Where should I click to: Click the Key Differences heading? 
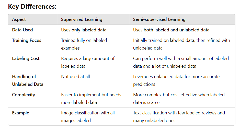[32, 7]
